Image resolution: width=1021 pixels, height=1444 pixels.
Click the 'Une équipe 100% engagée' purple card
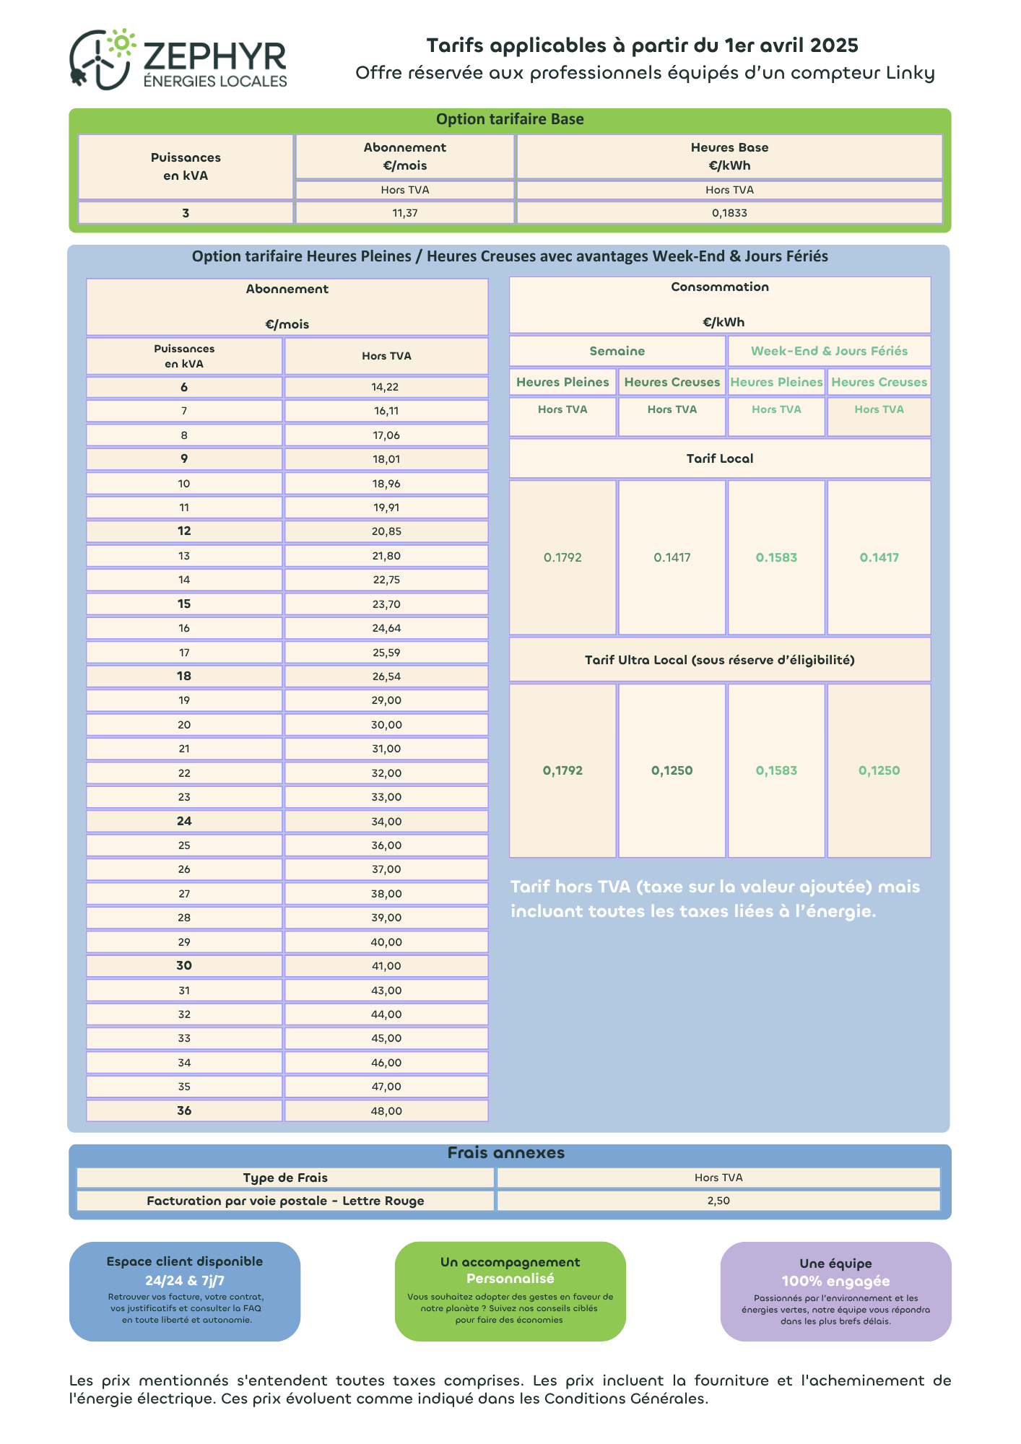tap(835, 1292)
